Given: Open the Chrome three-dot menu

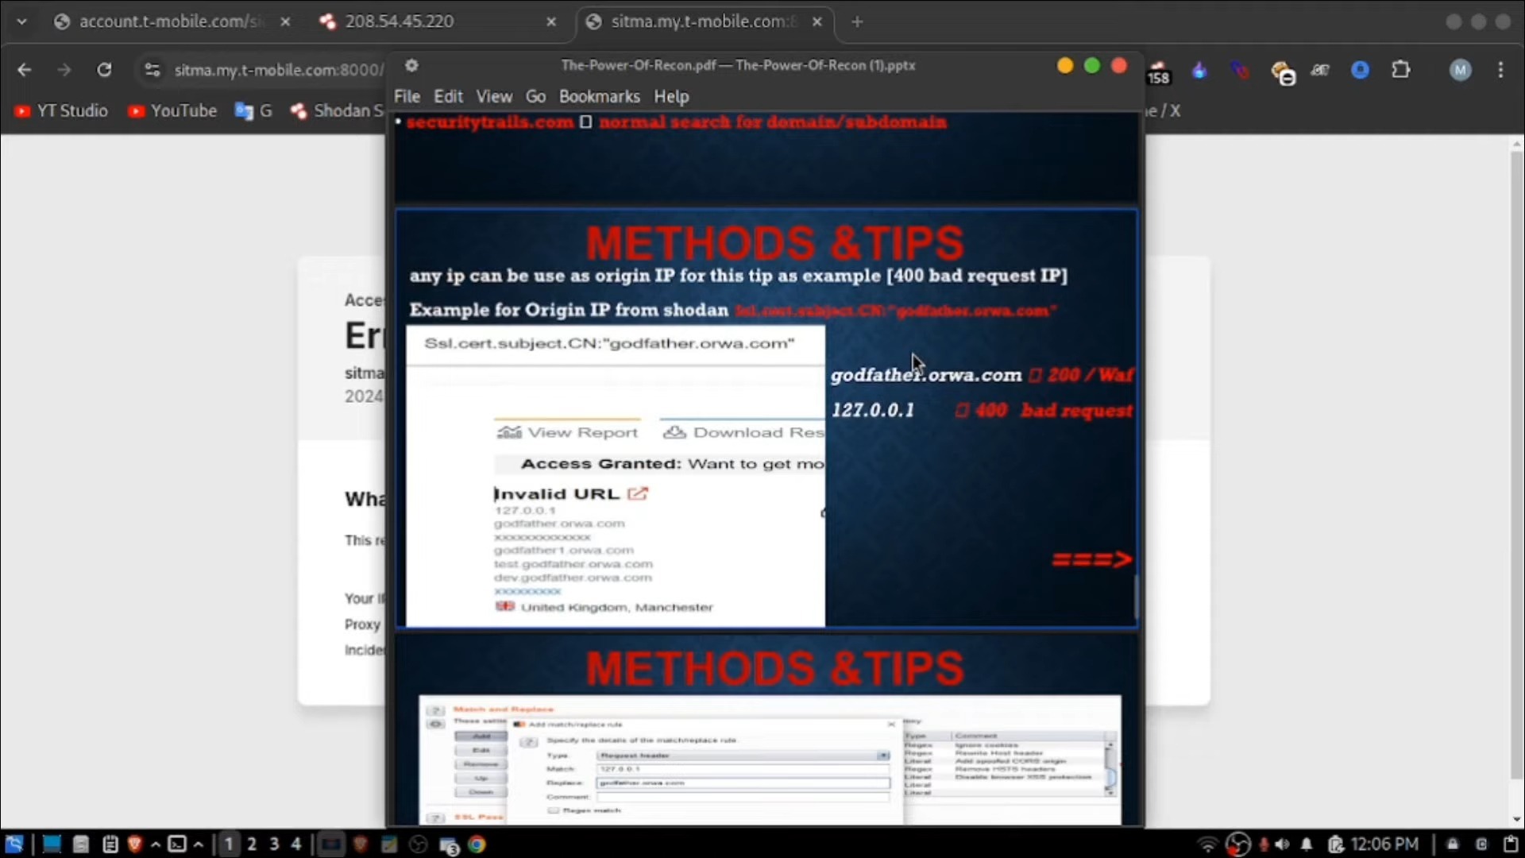Looking at the screenshot, I should click(1500, 70).
